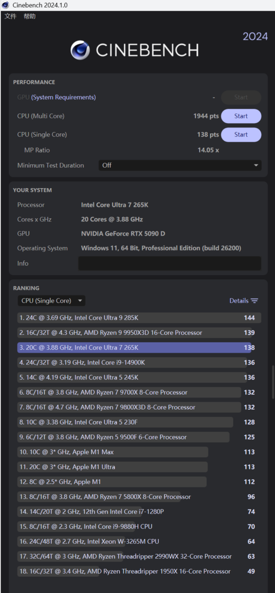Viewport: 275px width, 593px height.
Task: Expand the Minimum Test Duration dropdown
Action: click(x=180, y=165)
